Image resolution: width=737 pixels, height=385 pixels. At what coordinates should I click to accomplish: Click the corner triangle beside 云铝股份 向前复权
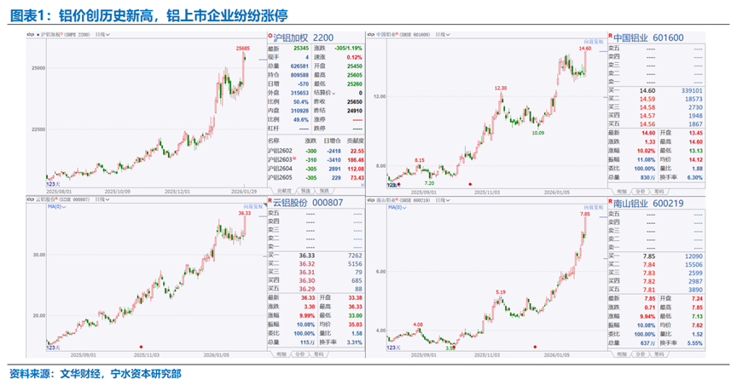tap(264, 207)
